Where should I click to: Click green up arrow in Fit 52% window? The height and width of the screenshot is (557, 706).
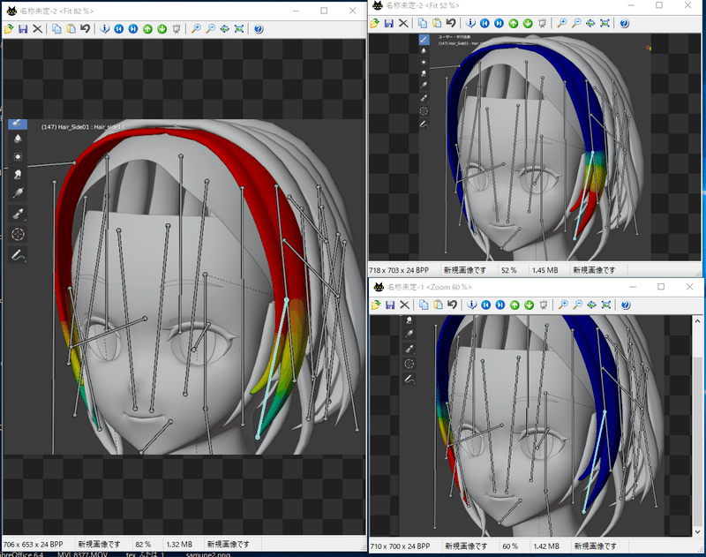[514, 24]
